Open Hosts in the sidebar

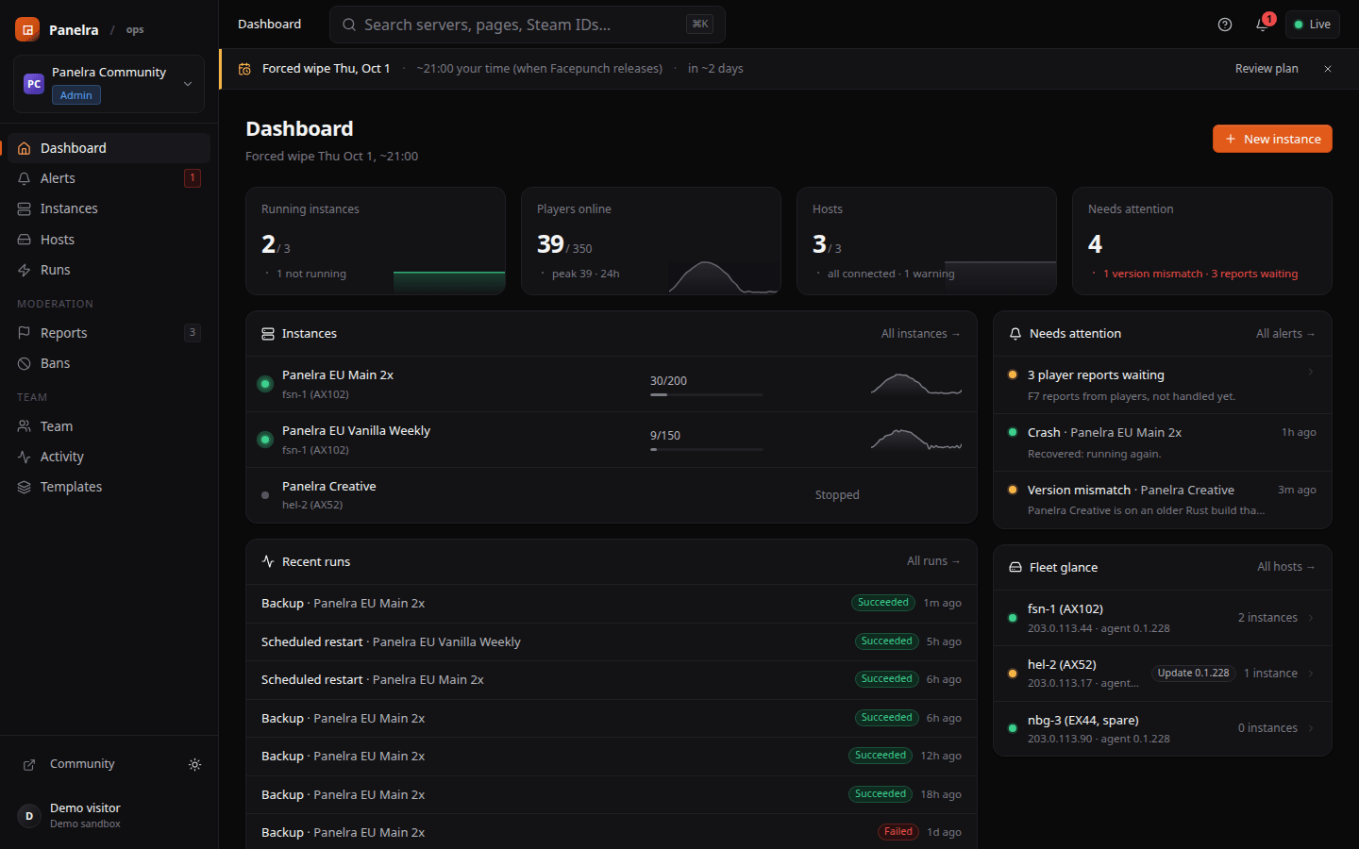(109, 240)
